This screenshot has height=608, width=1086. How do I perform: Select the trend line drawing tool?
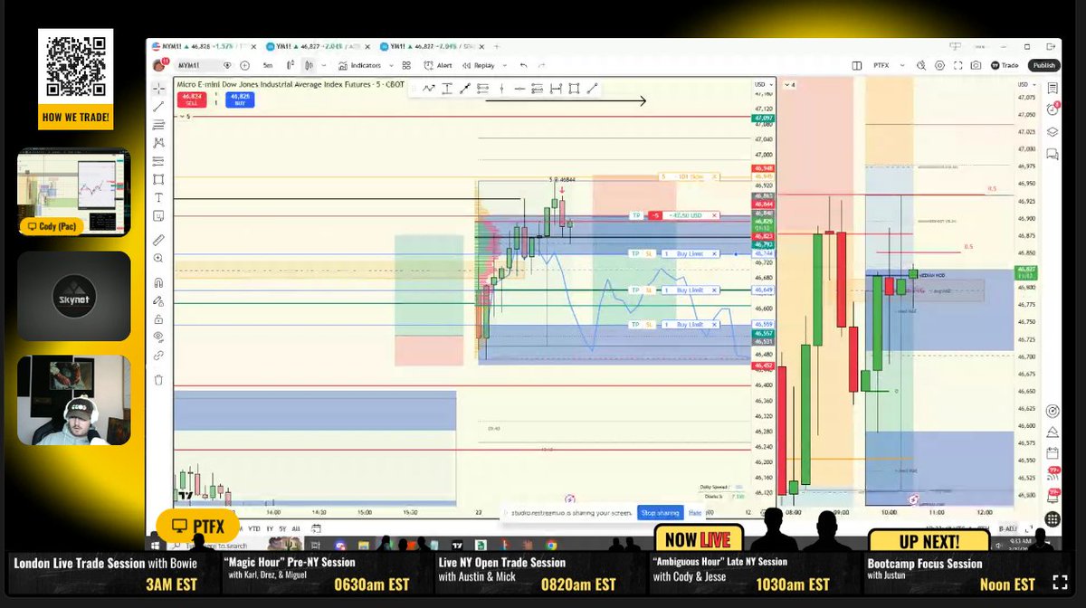(x=158, y=106)
